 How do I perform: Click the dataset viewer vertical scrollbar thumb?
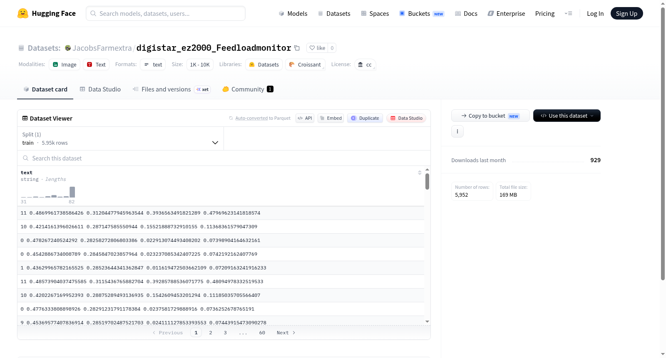click(x=427, y=181)
